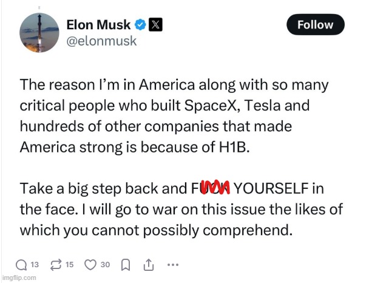Click the share upload arrow icon

click(148, 265)
